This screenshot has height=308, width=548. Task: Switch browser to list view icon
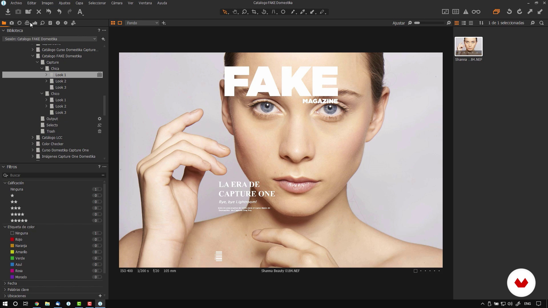click(464, 23)
